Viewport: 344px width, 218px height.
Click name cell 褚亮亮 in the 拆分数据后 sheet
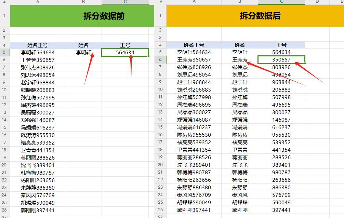coord(240,142)
